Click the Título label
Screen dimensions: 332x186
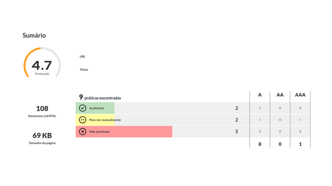(84, 70)
